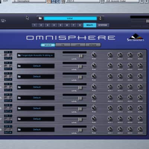The width and height of the screenshot is (149, 149).
Task: Solo part 2 in the mixer
Action: pyautogui.click(x=11, y=66)
